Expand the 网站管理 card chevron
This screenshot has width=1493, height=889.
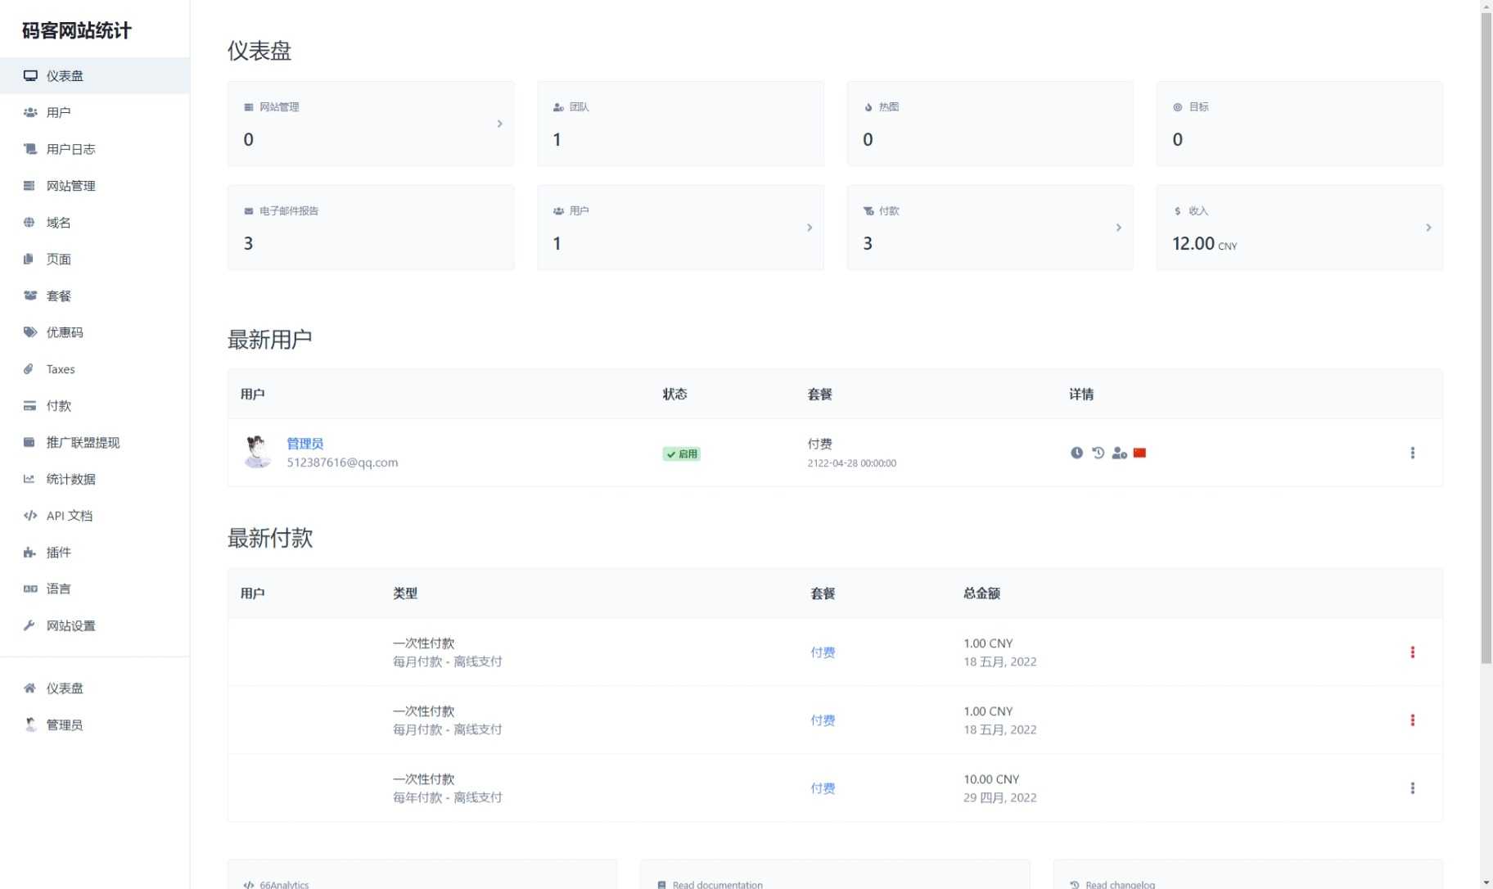500,124
